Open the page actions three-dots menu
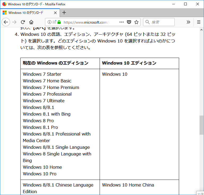Screen dimensions: 204x195 [x=122, y=22]
